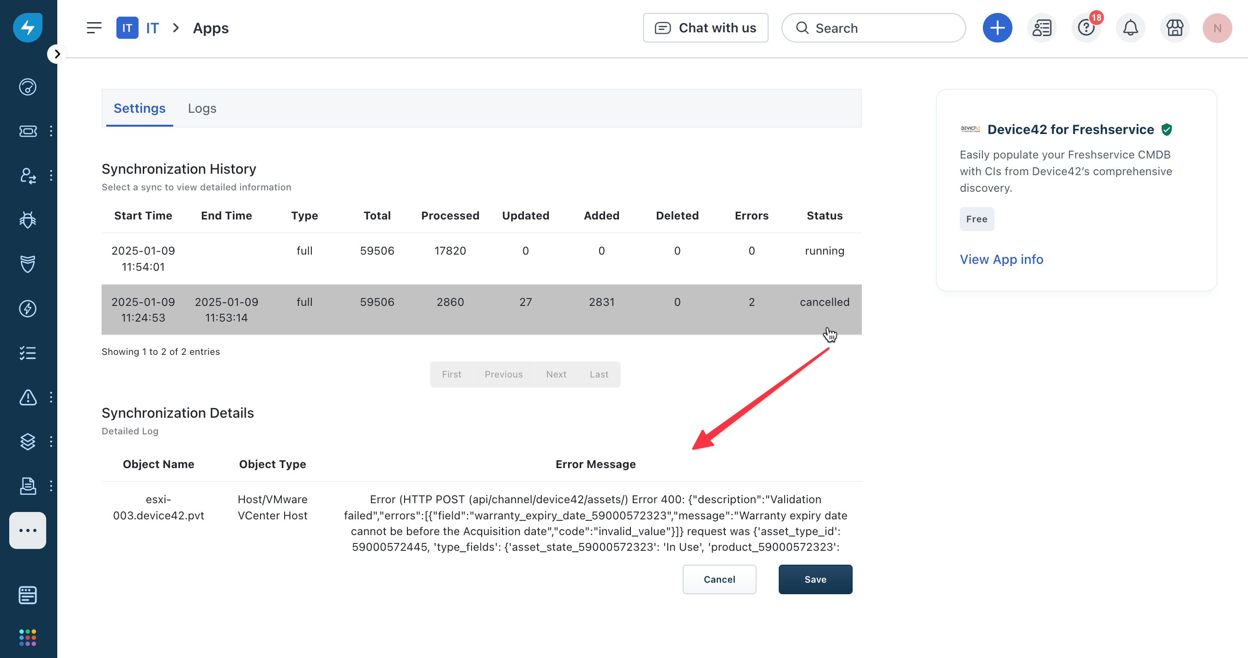This screenshot has height=658, width=1248.
Task: Expand the sidebar with arrow toggle
Action: pyautogui.click(x=57, y=54)
